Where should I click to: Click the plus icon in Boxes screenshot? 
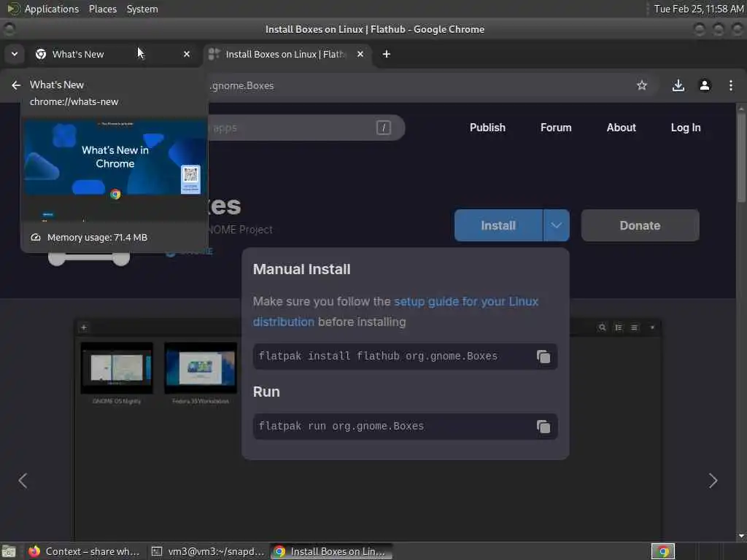pos(84,327)
